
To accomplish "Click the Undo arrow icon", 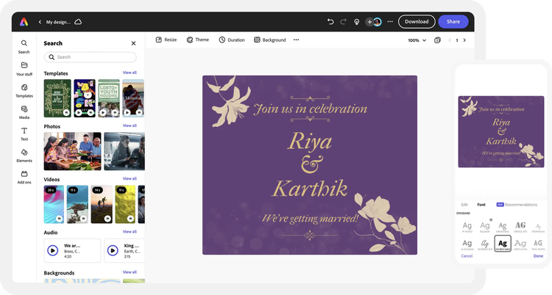I will tap(330, 22).
